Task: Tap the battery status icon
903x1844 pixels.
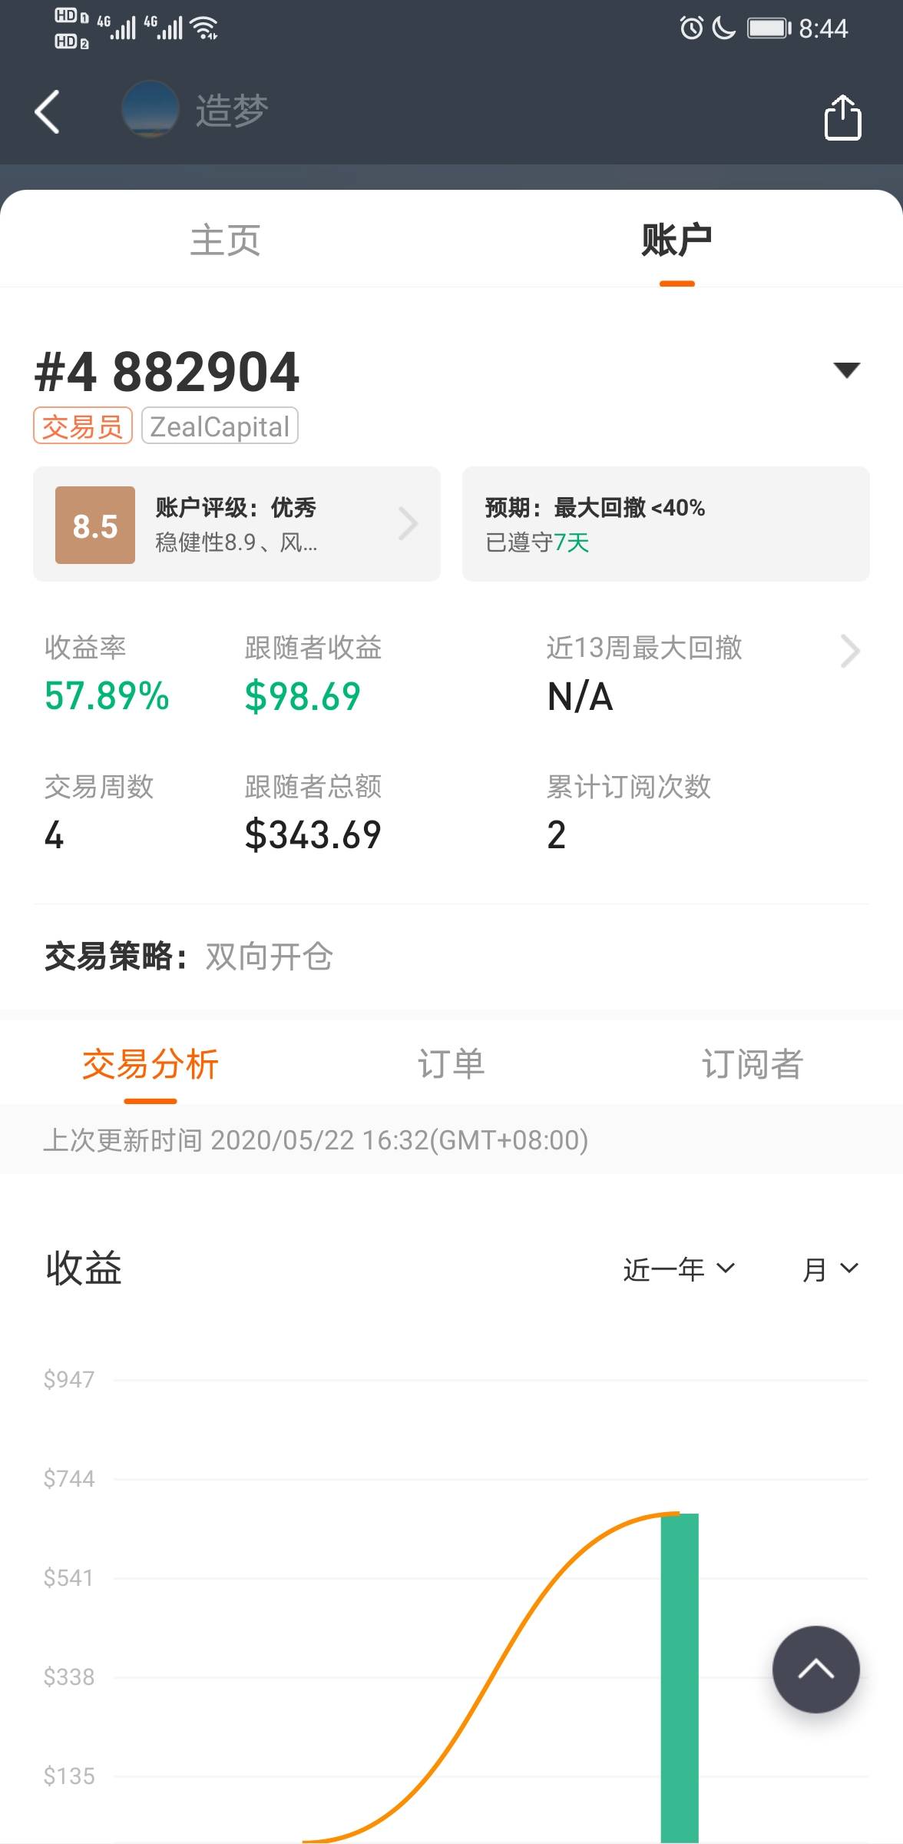Action: (769, 28)
